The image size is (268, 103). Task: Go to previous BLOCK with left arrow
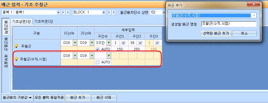pyautogui.click(x=109, y=12)
